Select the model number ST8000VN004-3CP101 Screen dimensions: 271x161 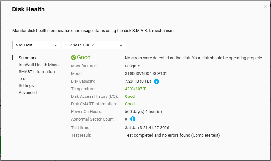click(x=146, y=74)
